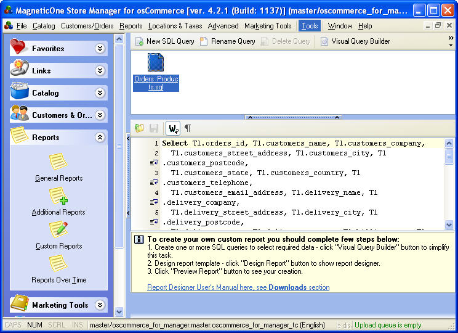Screen dimensions: 458x333
Task: Click the 'Upload queue is empty' status text
Action: coord(388,325)
